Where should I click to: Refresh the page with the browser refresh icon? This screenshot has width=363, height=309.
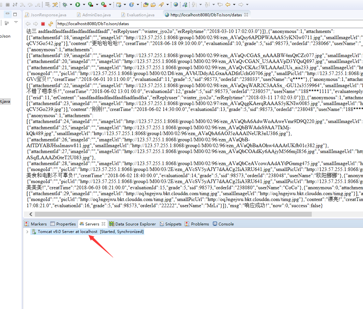[51, 23]
